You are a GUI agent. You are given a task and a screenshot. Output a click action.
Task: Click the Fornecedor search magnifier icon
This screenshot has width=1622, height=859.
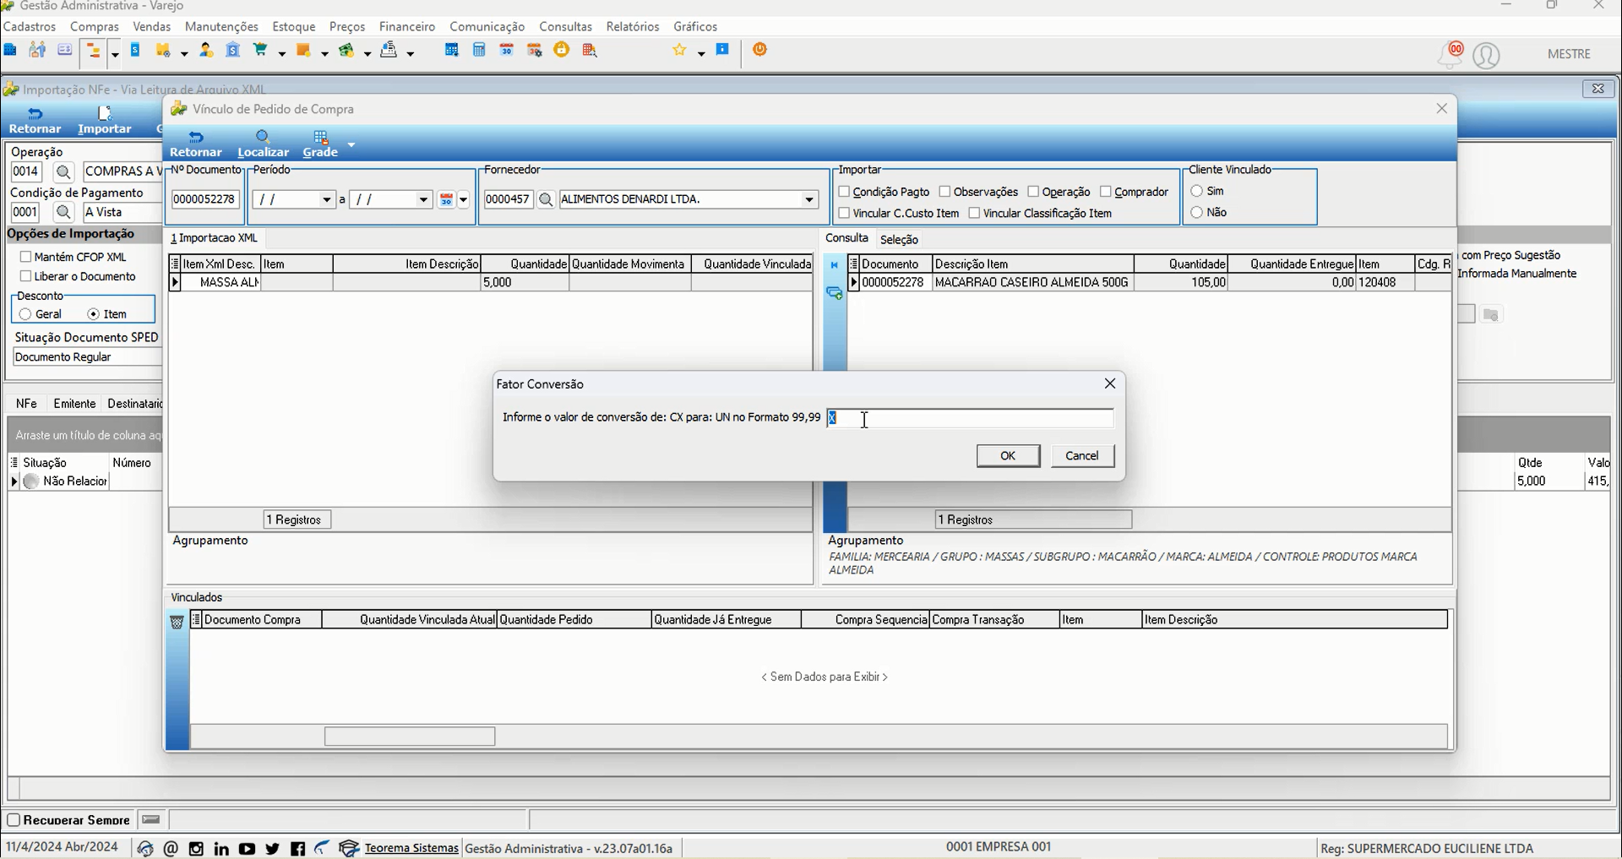coord(546,199)
